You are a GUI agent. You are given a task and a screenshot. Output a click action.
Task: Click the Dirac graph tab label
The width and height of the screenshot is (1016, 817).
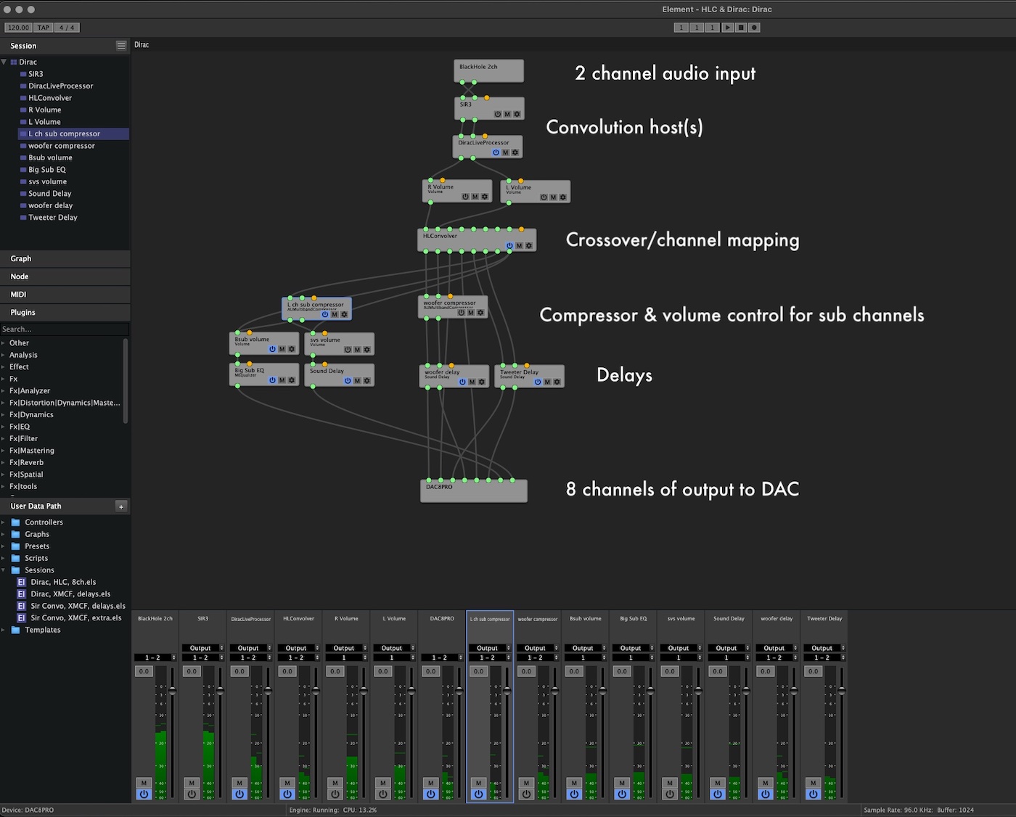pos(142,45)
